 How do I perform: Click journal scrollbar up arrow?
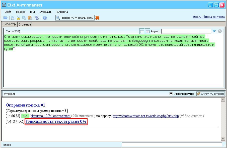pos(223,99)
